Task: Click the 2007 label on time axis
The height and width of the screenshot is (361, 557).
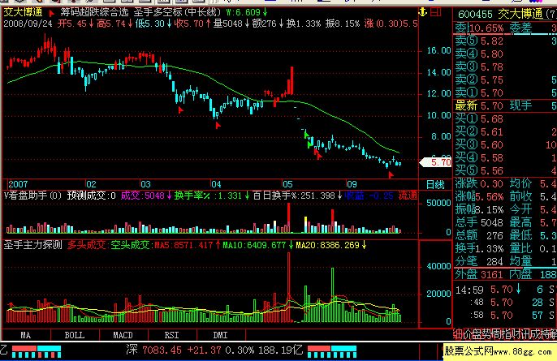Action: point(18,184)
